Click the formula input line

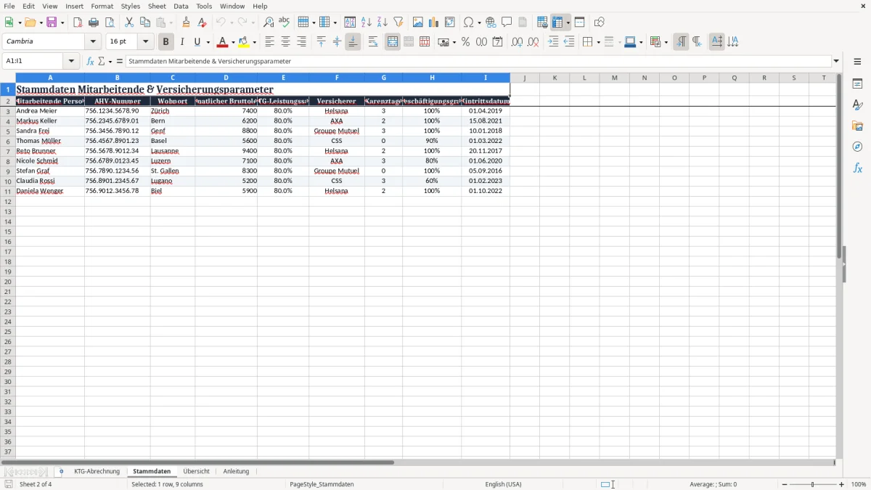tap(478, 62)
